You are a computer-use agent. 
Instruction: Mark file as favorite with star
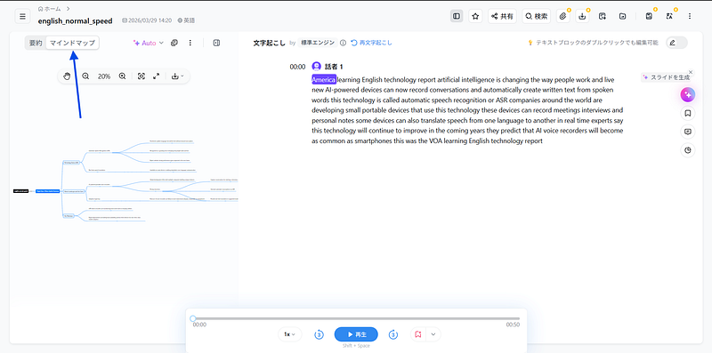(475, 16)
